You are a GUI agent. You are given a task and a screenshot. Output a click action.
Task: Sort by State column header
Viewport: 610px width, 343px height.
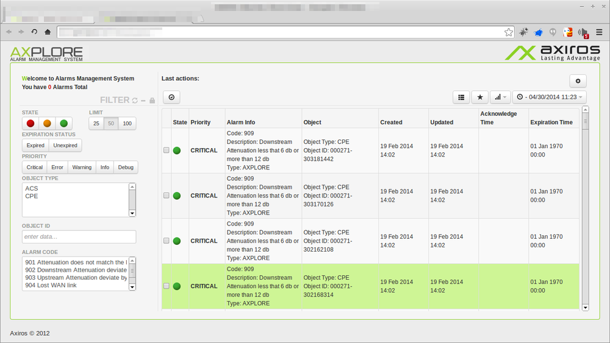(x=180, y=122)
